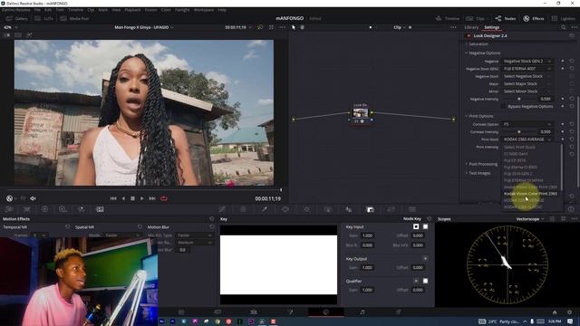Open the Playback menu
Viewport: 580px width, 326px height.
[132, 10]
